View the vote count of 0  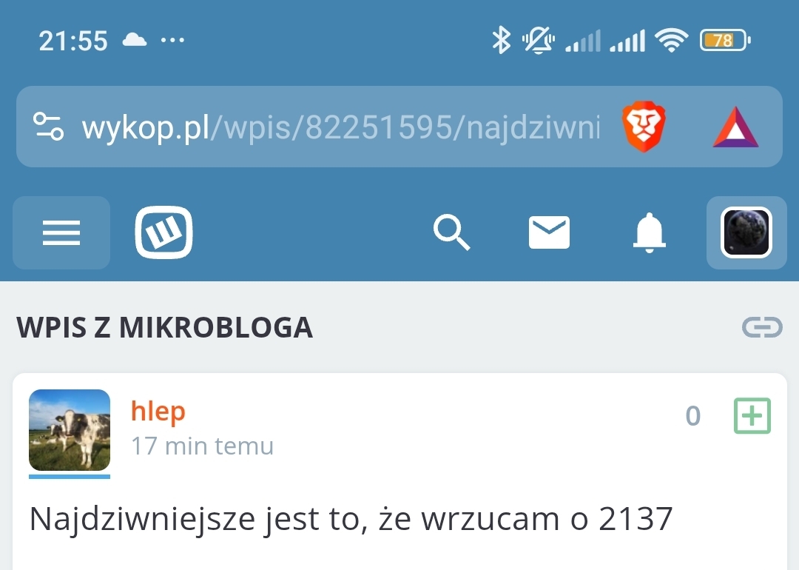coord(693,415)
